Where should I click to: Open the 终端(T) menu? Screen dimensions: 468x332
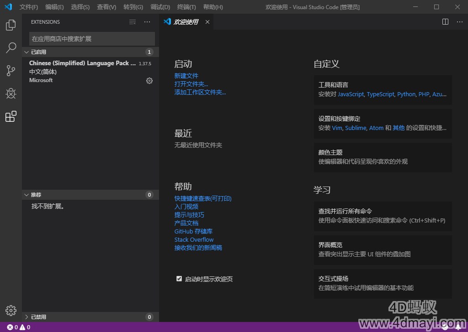186,7
